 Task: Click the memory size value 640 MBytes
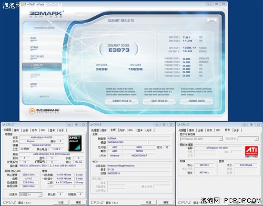pos(246,165)
